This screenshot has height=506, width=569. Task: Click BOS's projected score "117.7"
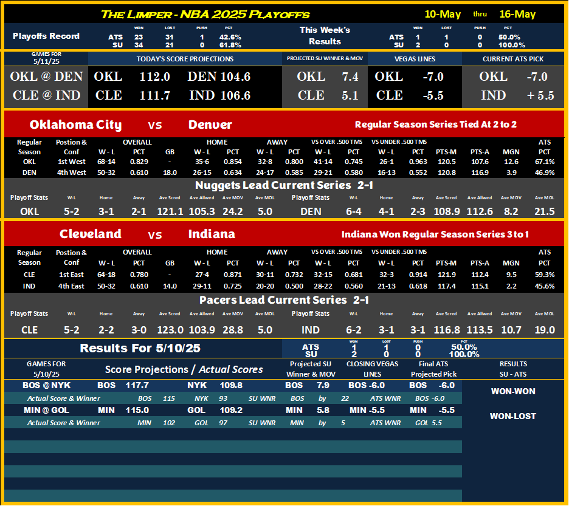pos(137,385)
